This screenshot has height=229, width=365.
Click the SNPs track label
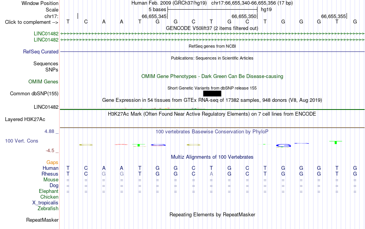pyautogui.click(x=52, y=70)
